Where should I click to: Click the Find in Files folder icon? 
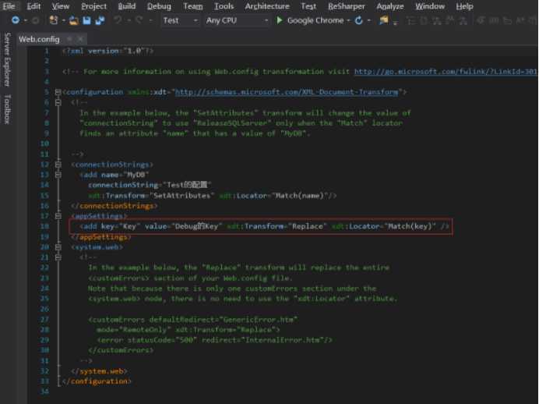(x=384, y=20)
